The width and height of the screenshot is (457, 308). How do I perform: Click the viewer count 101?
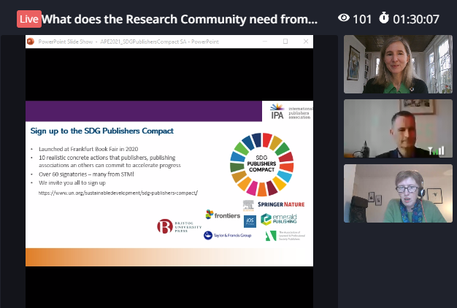362,20
